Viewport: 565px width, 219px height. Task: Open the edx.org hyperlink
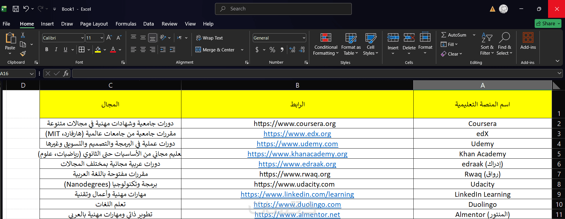(x=297, y=134)
